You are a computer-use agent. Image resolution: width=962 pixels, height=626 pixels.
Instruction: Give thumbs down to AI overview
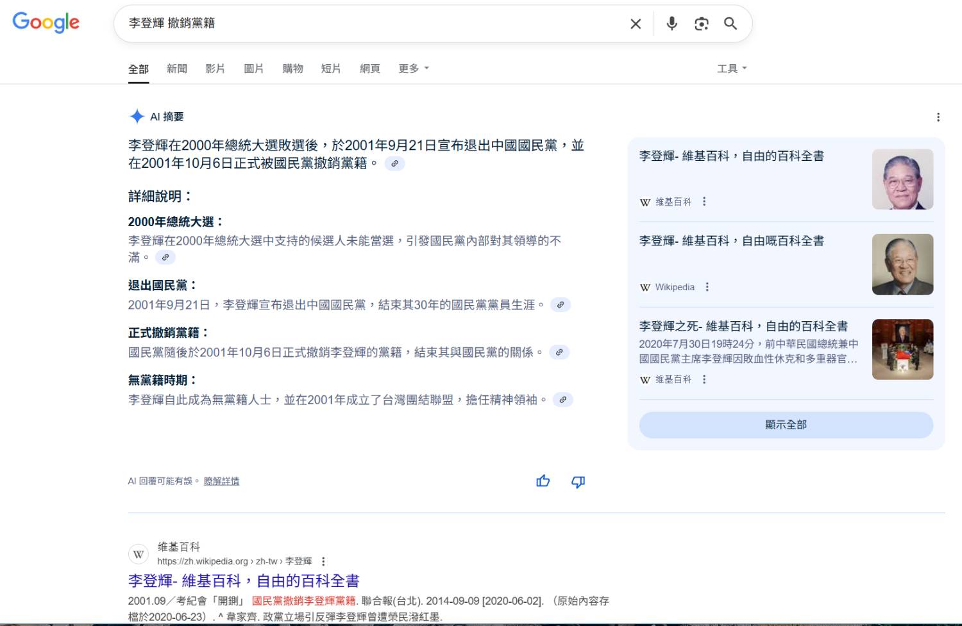coord(578,481)
